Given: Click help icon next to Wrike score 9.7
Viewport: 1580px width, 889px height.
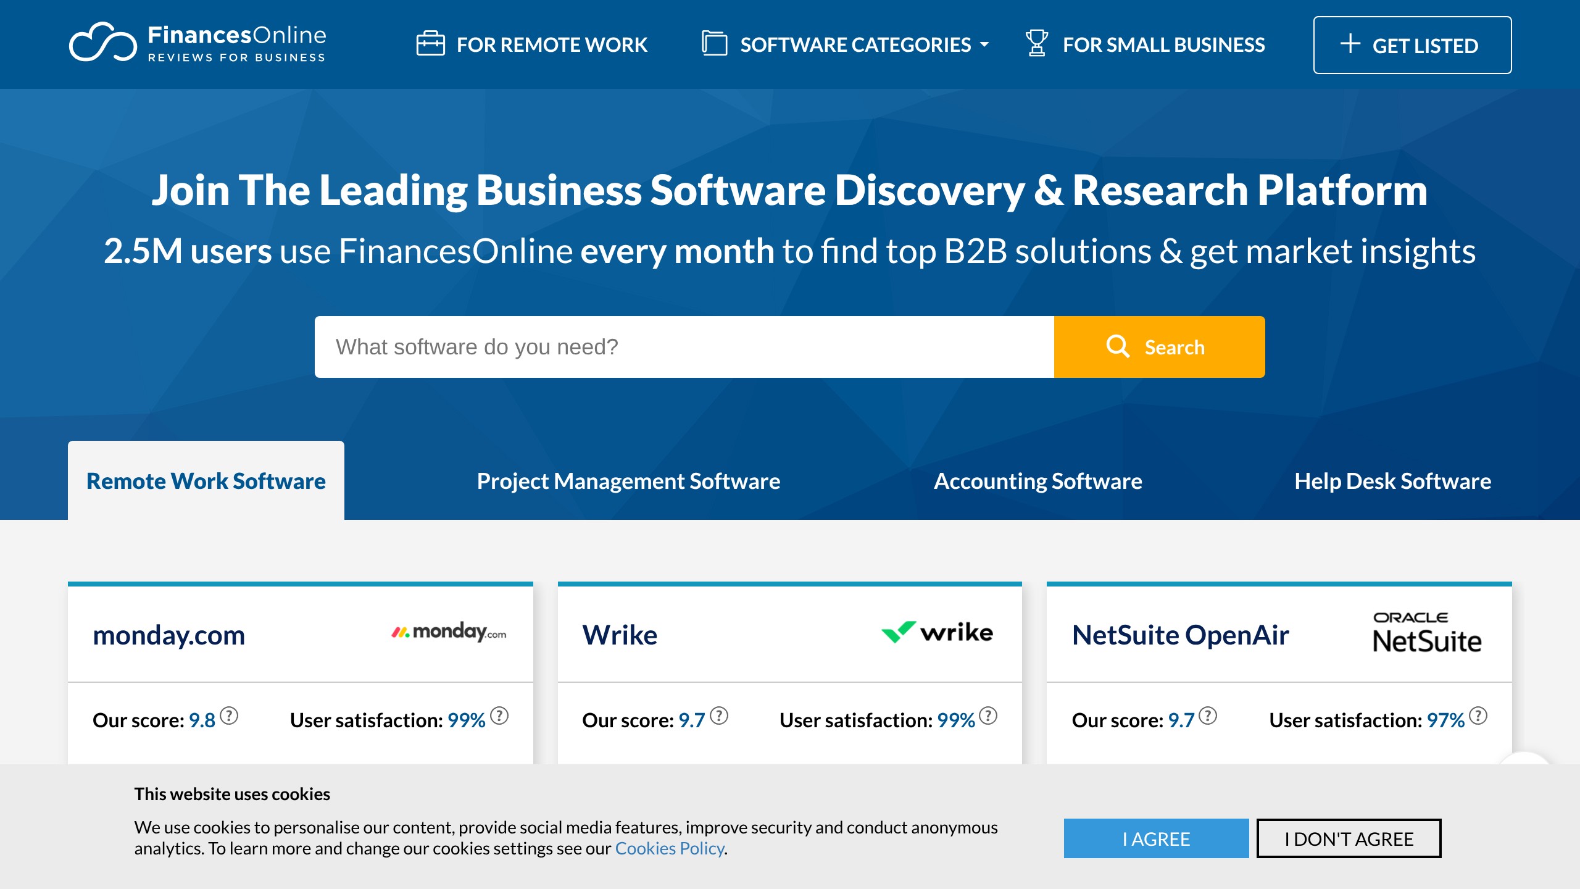Looking at the screenshot, I should tap(719, 716).
